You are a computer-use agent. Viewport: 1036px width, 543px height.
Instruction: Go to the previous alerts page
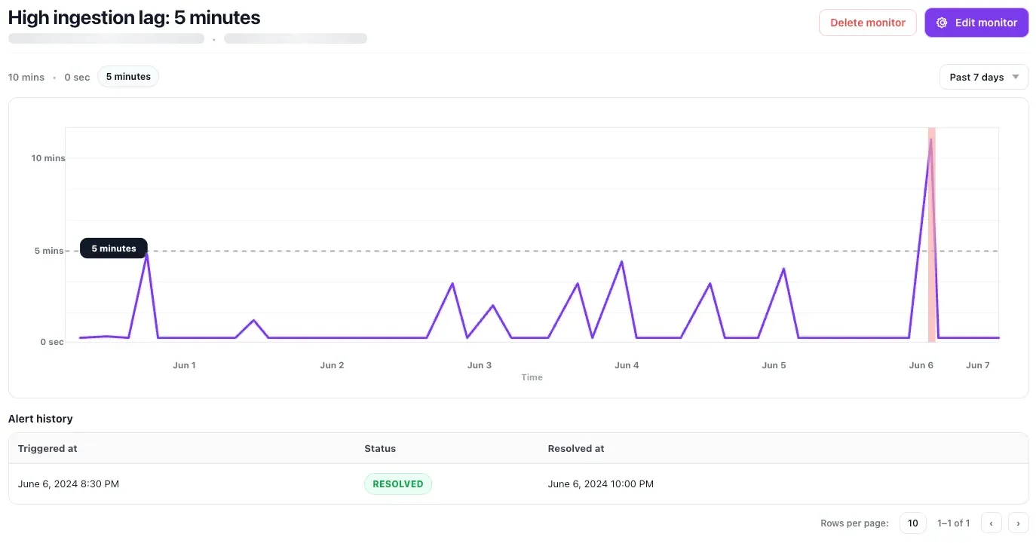992,523
